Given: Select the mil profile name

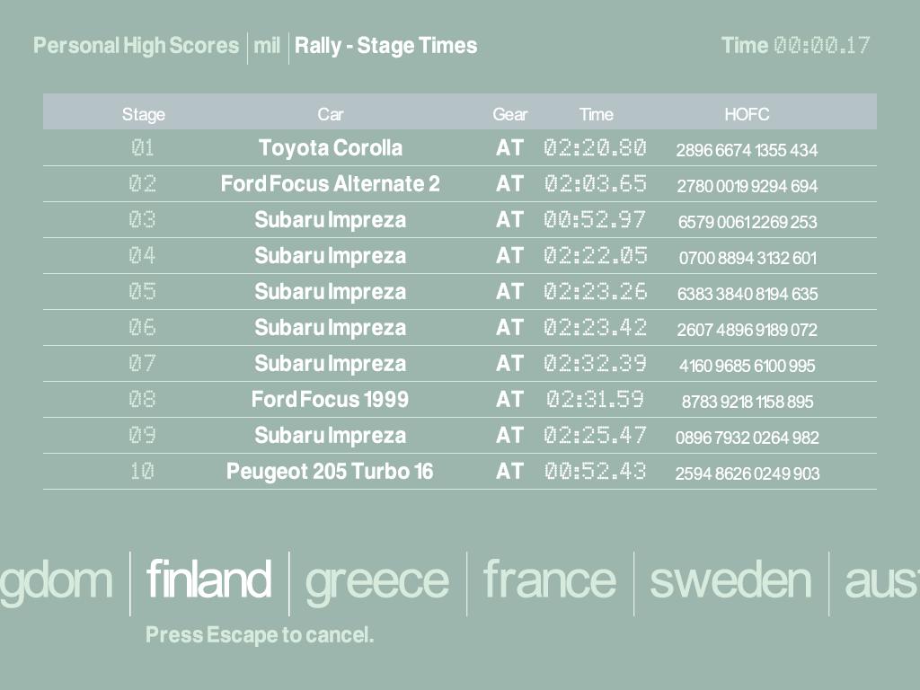Looking at the screenshot, I should point(267,46).
